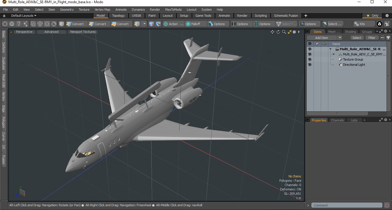
Task: Click the blue work plane shield icon
Action: point(152,24)
